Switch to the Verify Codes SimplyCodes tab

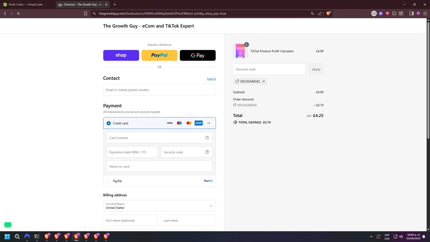click(x=26, y=5)
